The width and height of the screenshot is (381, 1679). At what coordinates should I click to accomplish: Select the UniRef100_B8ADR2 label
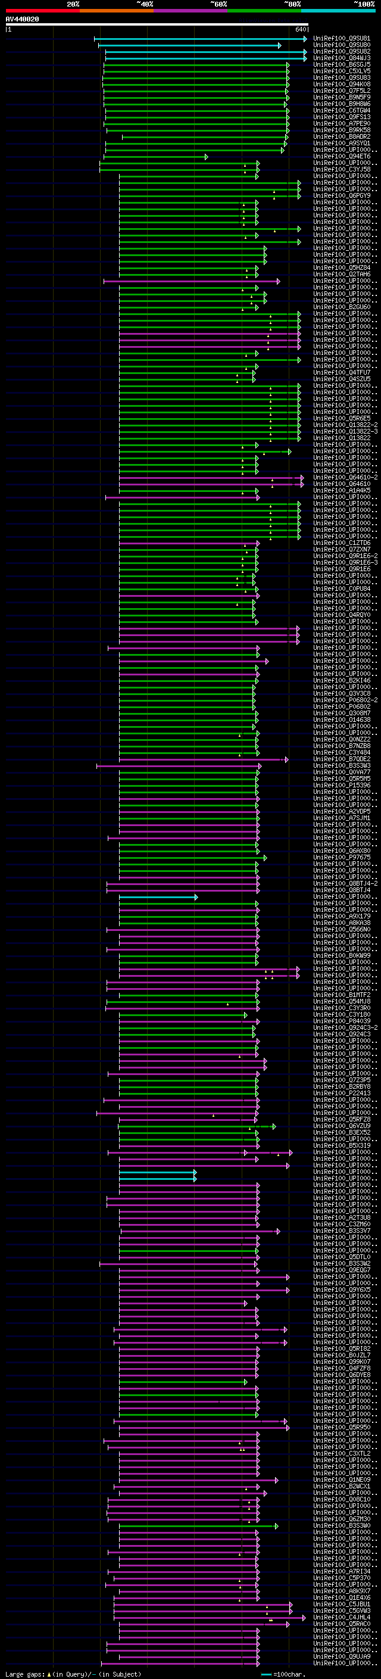pos(342,136)
